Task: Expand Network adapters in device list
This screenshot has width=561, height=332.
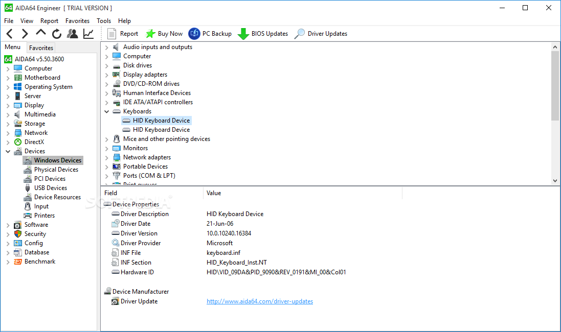Action: click(x=106, y=158)
